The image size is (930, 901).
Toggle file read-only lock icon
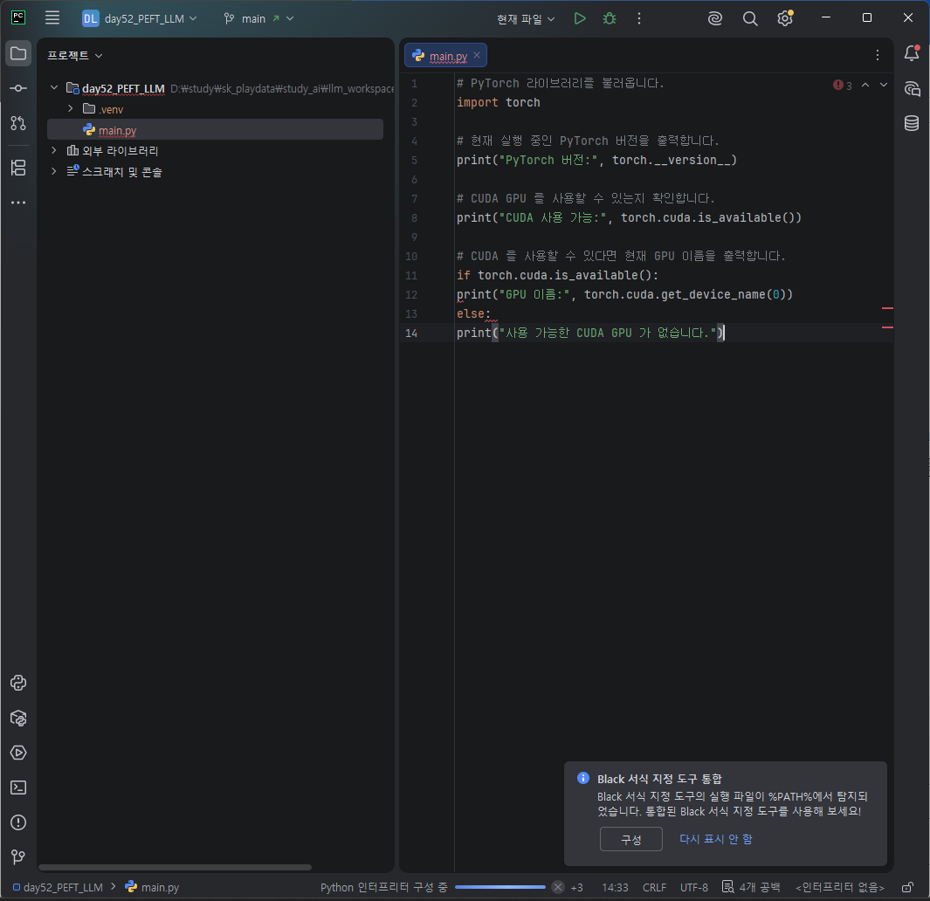tap(907, 887)
